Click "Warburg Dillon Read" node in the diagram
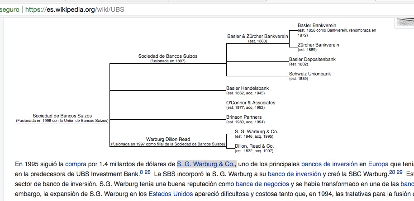 pyautogui.click(x=168, y=139)
